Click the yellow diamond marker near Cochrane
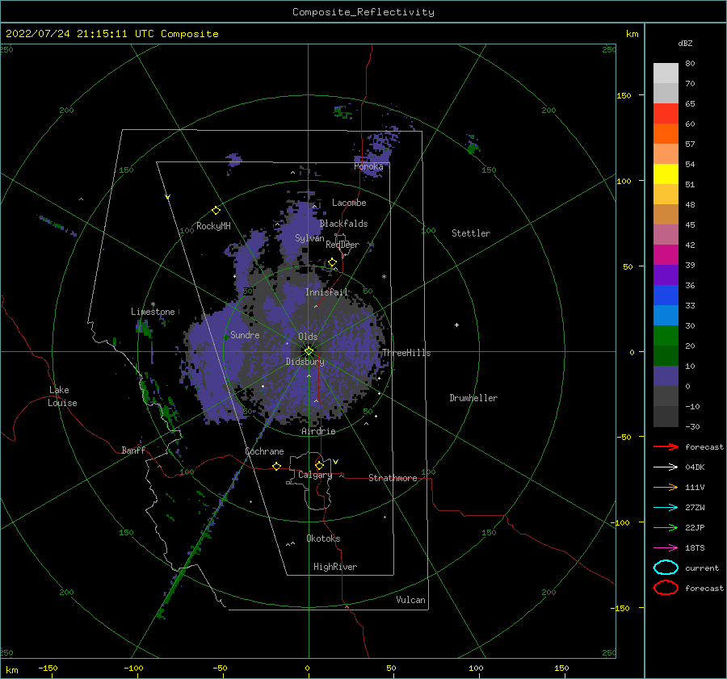Screen dimensions: 727x679 [x=276, y=467]
